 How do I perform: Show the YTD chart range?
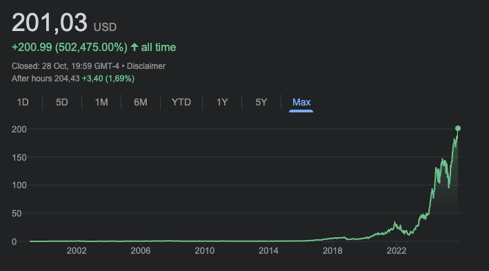point(181,102)
